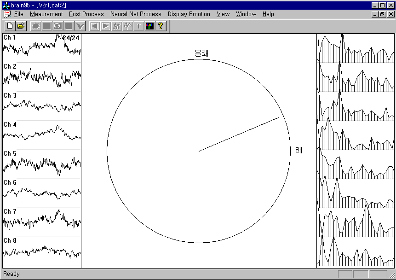The height and width of the screenshot is (280, 396).
Task: Click the Ch 3 waveform label
Action: 10,95
